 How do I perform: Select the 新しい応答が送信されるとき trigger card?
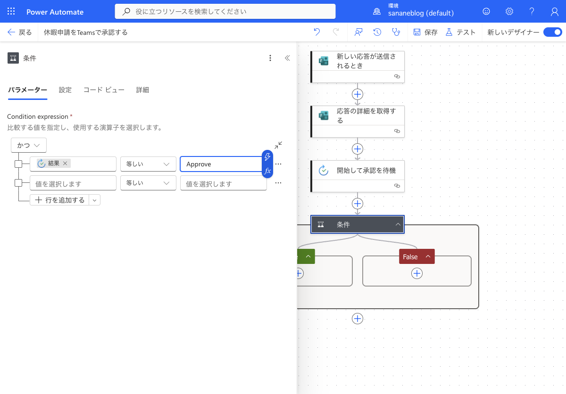(x=358, y=67)
